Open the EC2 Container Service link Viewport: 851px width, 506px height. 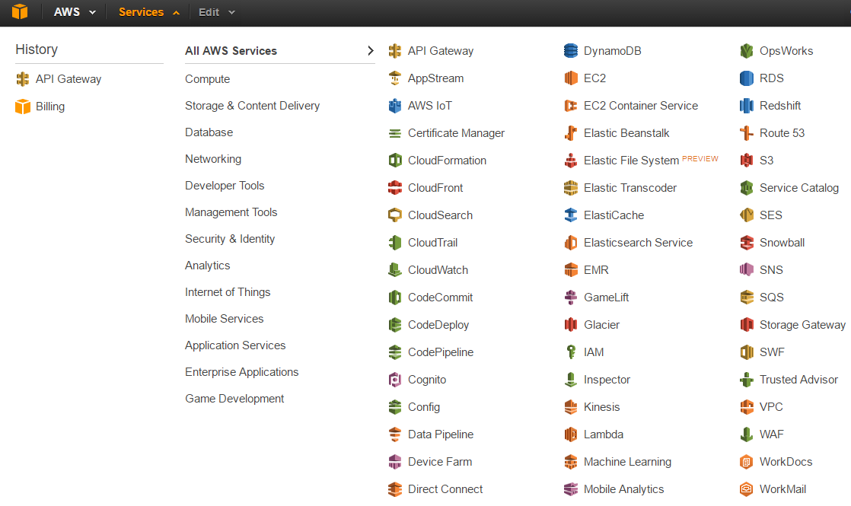tap(641, 106)
